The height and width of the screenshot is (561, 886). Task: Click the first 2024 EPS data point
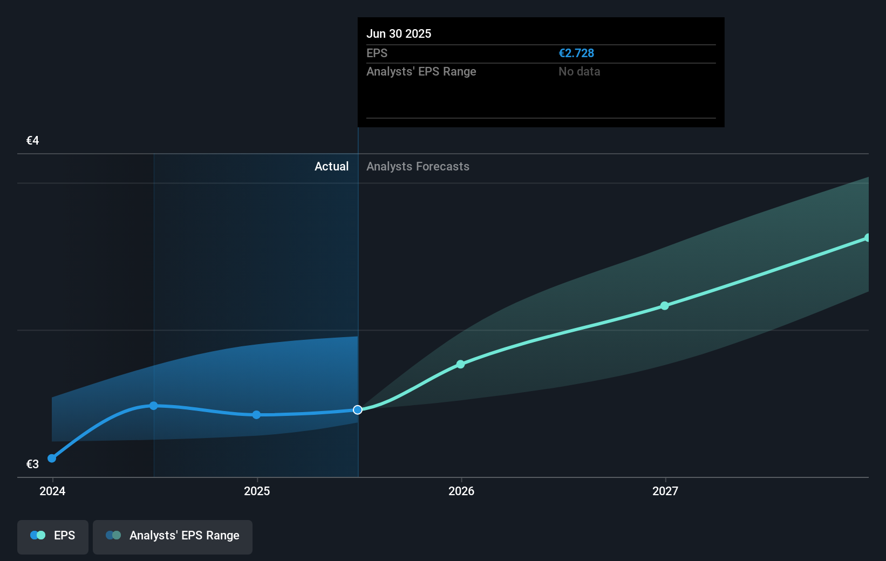coord(52,458)
